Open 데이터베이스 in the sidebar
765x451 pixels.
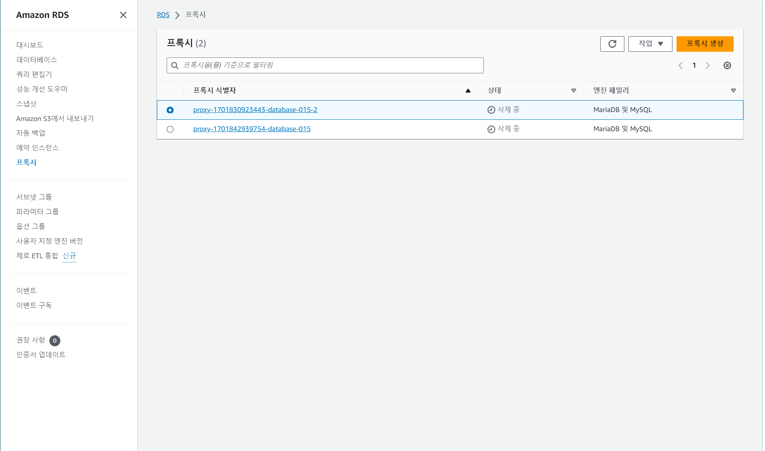(37, 59)
